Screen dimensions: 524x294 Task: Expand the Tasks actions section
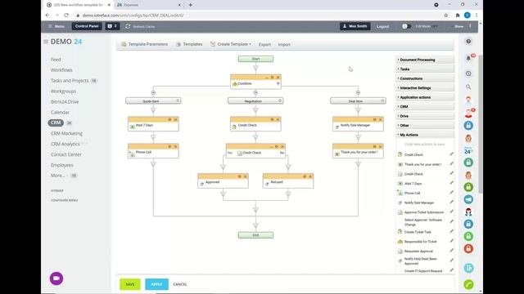tap(425, 69)
